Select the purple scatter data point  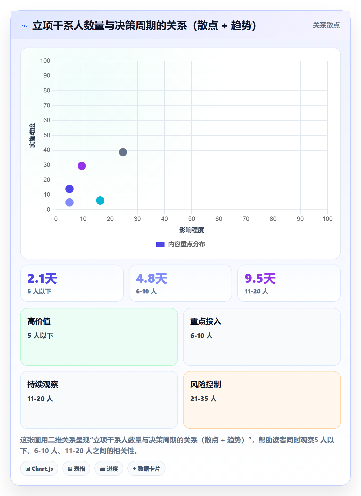click(x=82, y=166)
